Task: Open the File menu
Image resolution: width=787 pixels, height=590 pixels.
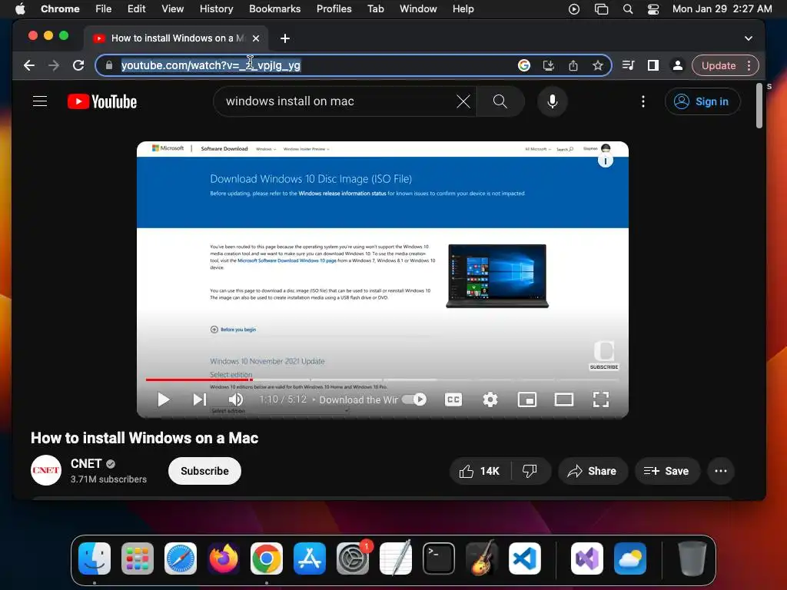Action: 104,8
